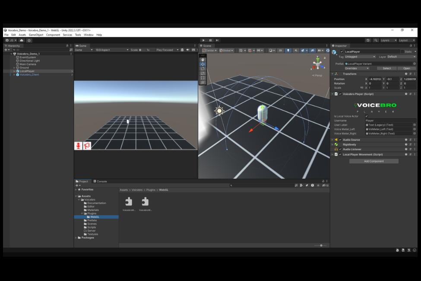The image size is (421, 281).
Task: Select the Move tool in Scene tools
Action: (203, 64)
